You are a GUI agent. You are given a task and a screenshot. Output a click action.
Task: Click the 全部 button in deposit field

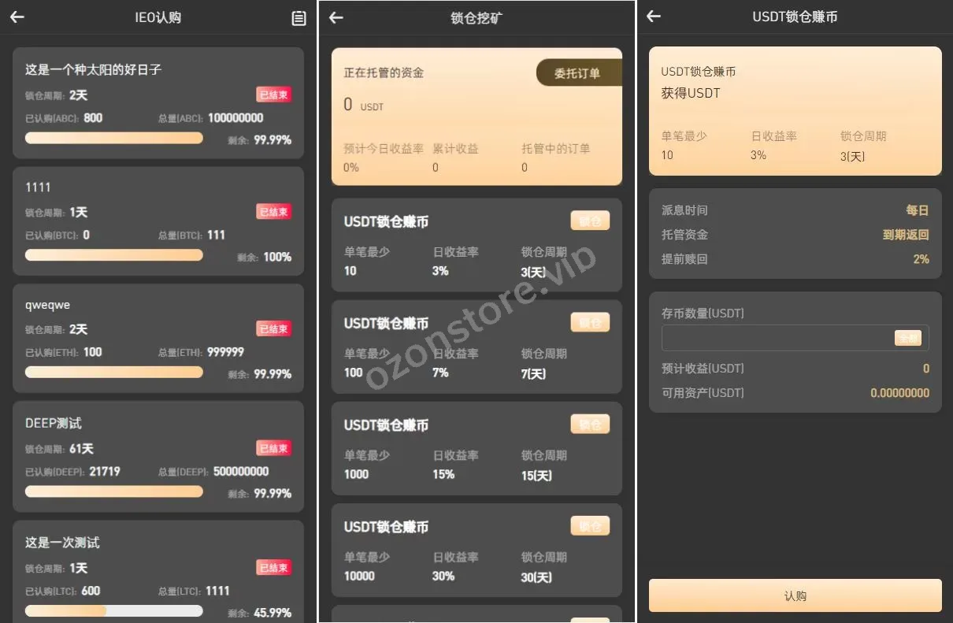coord(908,338)
